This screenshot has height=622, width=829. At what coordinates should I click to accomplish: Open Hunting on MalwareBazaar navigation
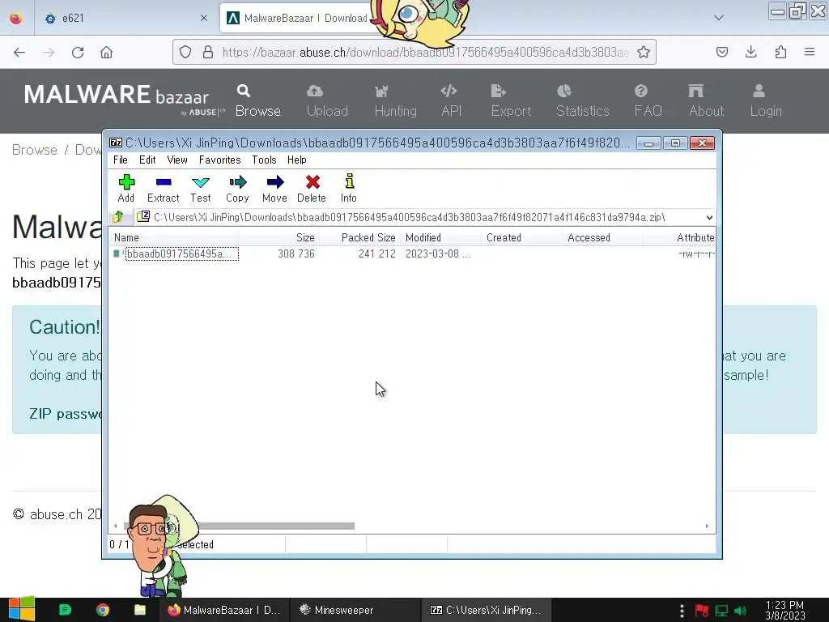click(395, 101)
